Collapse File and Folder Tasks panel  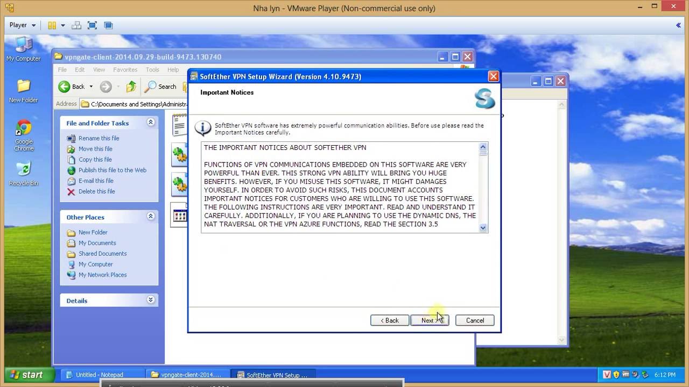[151, 123]
